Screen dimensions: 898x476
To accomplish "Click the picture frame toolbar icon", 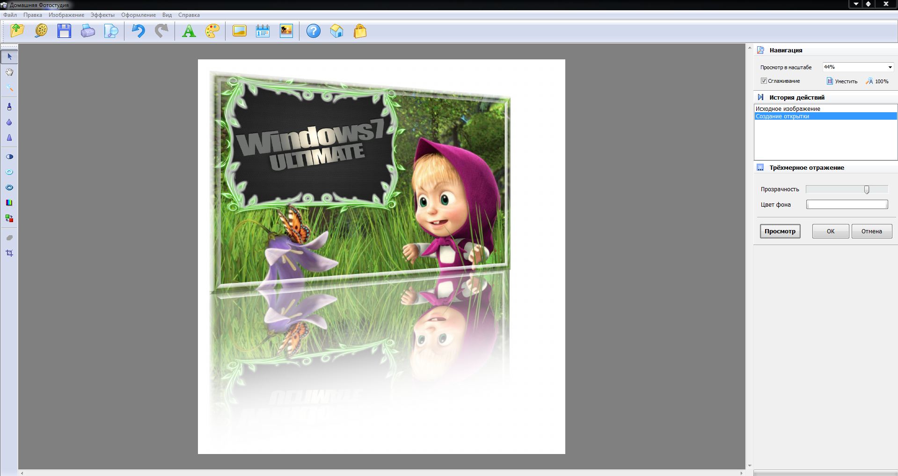I will (239, 31).
